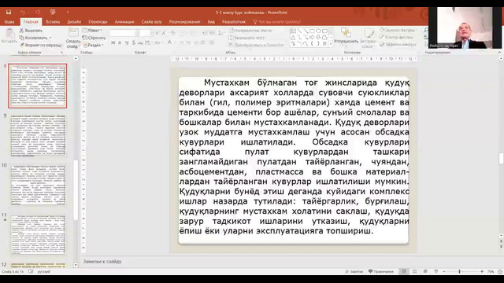504x283 pixels.
Task: Click Копировать in clipboard group
Action: pyautogui.click(x=33, y=38)
